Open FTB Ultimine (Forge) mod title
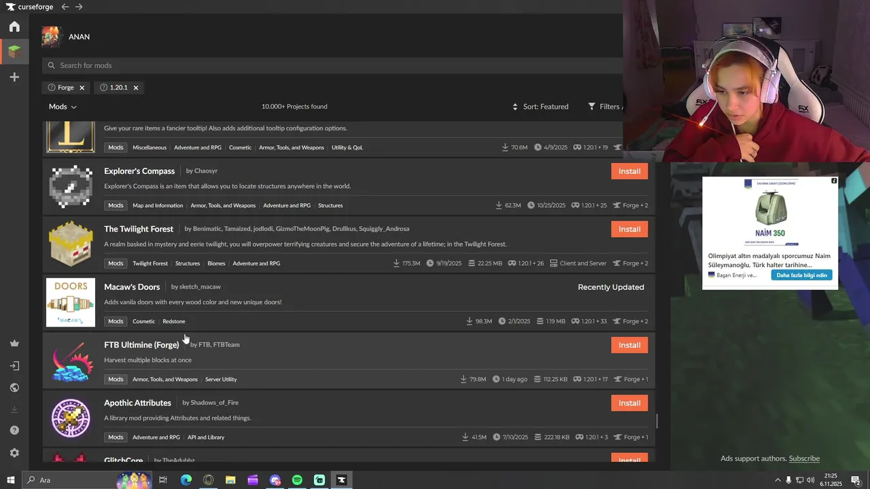Screen dimensions: 870x489 click(x=141, y=345)
